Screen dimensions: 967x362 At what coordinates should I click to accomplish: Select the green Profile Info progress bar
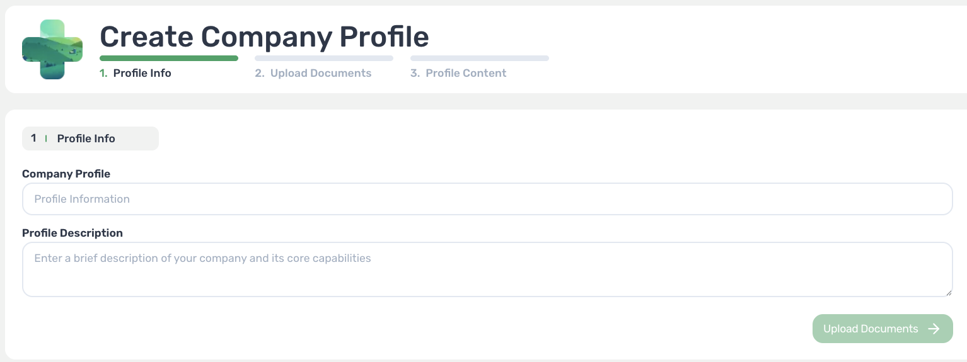click(169, 59)
